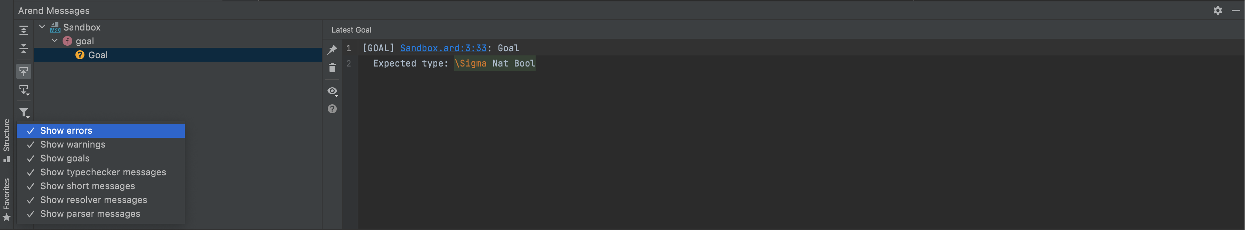Uncheck Show typechecker messages
The image size is (1245, 230).
coord(103,172)
